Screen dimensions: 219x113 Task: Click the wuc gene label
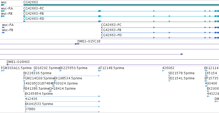4,2
